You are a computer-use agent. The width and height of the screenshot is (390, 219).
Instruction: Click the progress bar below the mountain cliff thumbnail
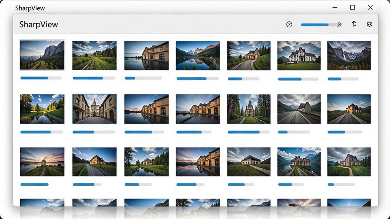[x=41, y=78]
